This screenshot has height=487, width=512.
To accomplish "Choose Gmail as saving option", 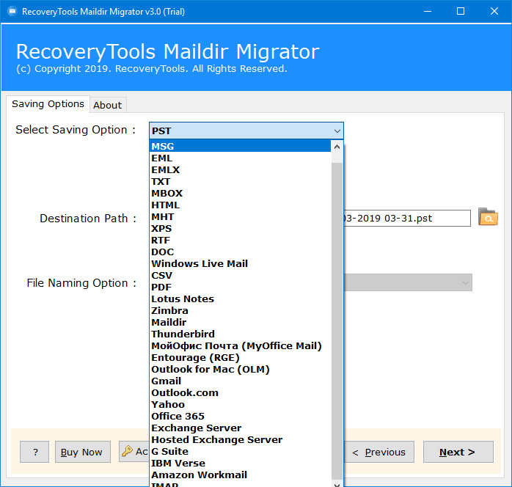I will 241,381.
